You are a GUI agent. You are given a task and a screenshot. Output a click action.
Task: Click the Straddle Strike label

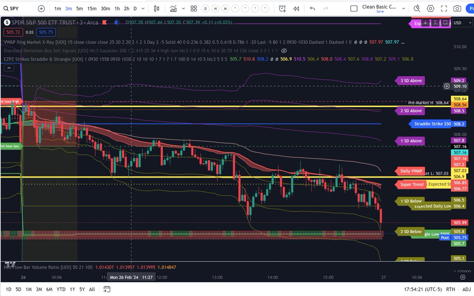click(430, 124)
